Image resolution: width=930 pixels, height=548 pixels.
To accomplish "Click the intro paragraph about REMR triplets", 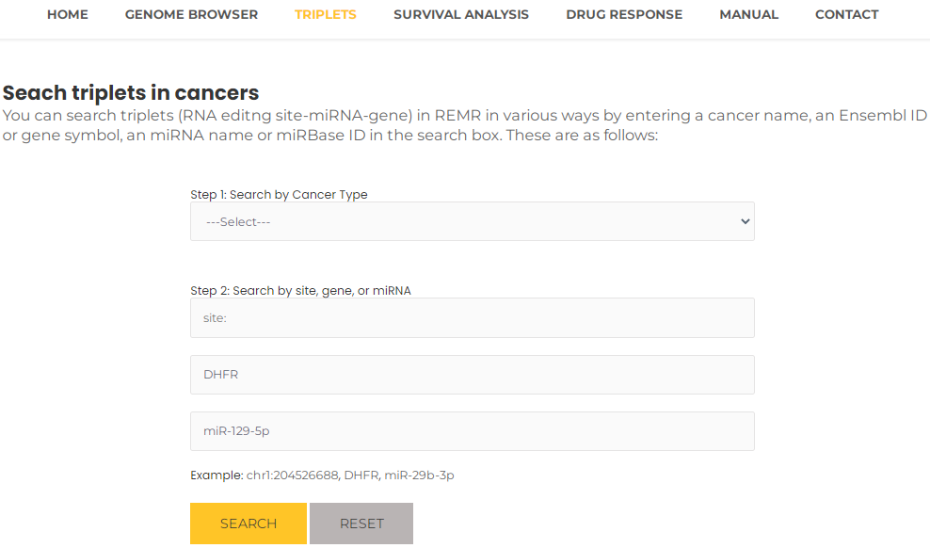I will 464,125.
